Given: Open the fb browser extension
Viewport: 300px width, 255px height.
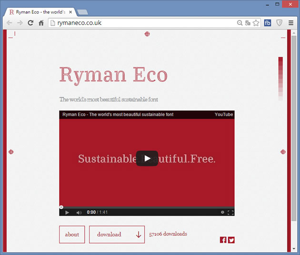Looking at the screenshot, I should coord(268,23).
